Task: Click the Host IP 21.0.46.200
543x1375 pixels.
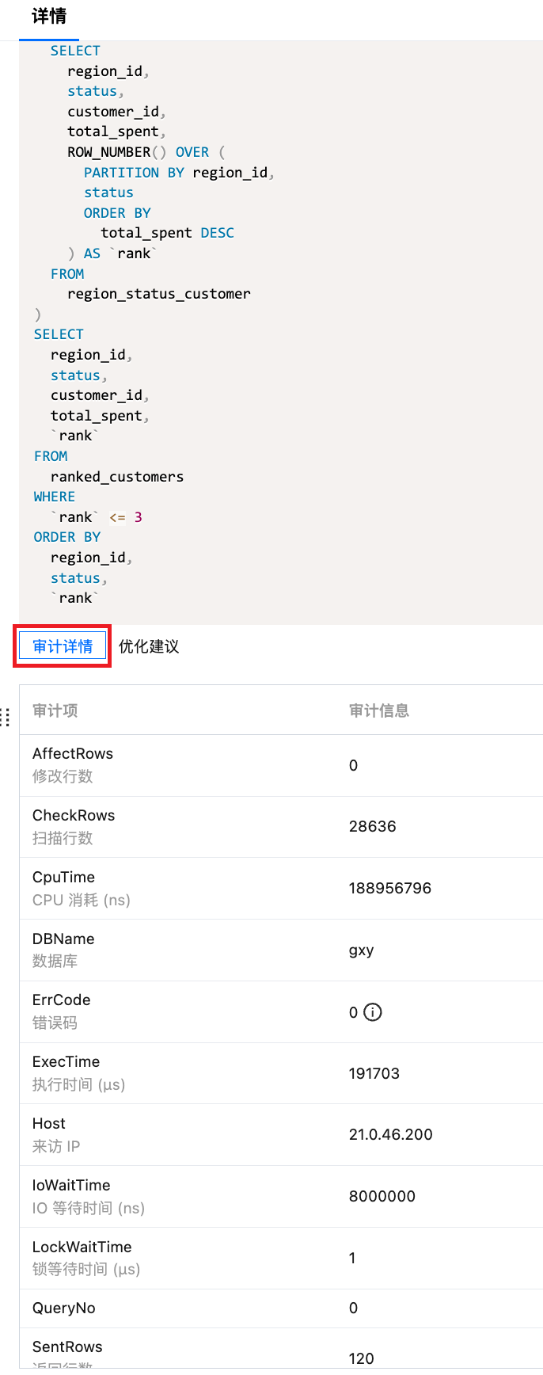Action: 390,1134
